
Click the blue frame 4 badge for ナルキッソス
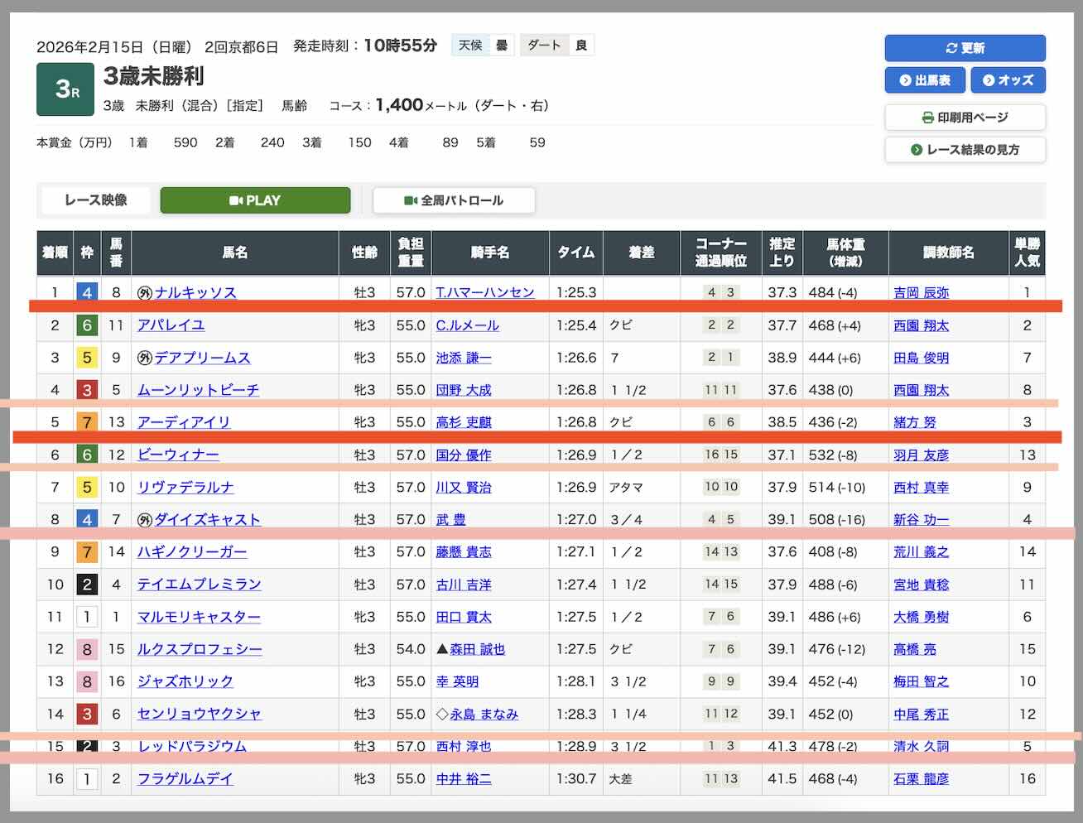click(x=87, y=291)
